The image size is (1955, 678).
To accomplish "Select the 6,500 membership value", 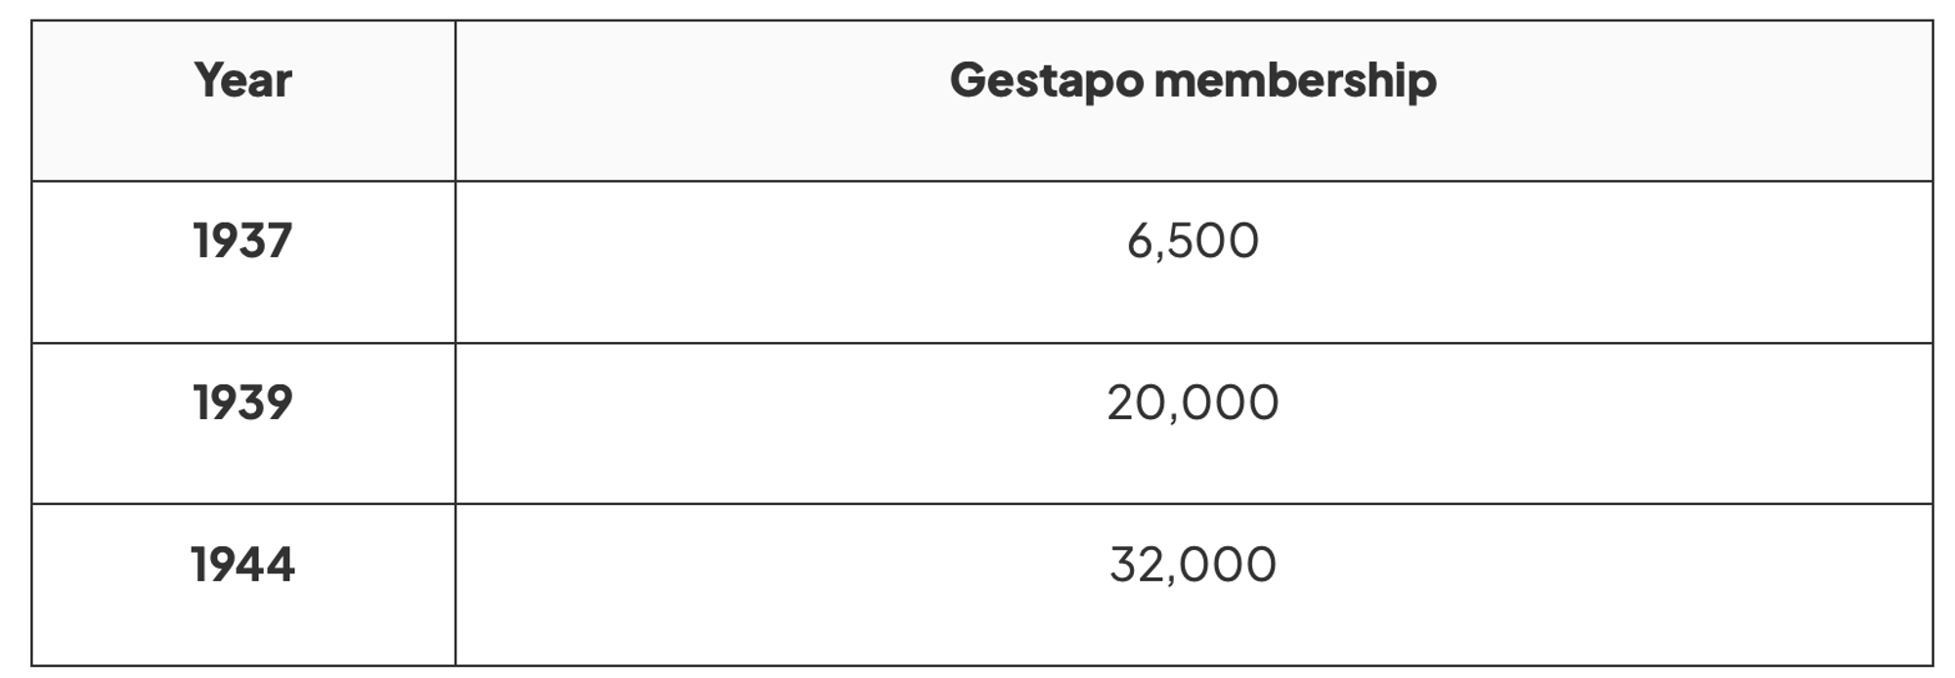I will pos(1193,241).
